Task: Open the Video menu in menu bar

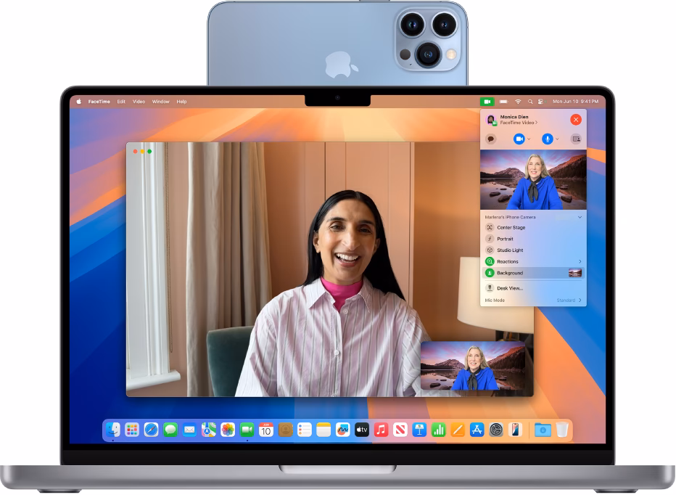Action: [139, 102]
